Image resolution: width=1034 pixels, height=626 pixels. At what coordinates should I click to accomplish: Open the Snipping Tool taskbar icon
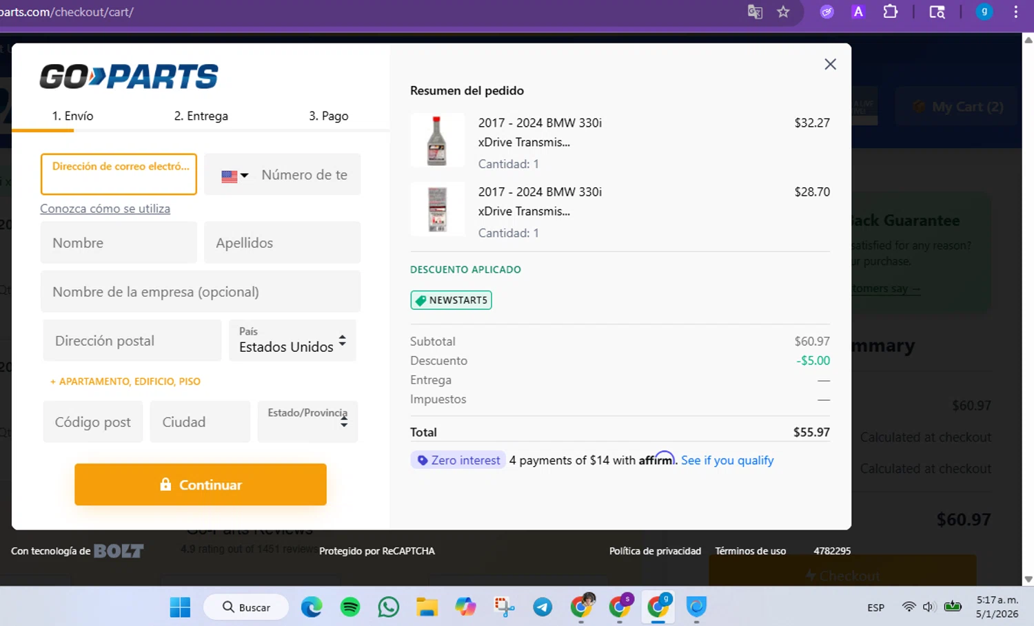click(504, 607)
